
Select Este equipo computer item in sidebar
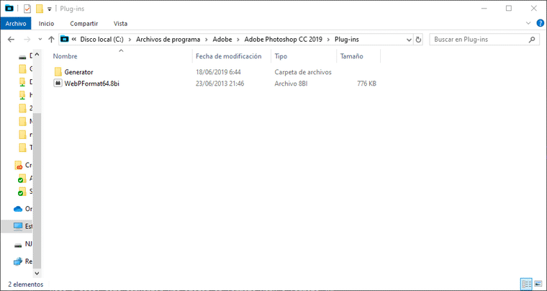pyautogui.click(x=23, y=226)
